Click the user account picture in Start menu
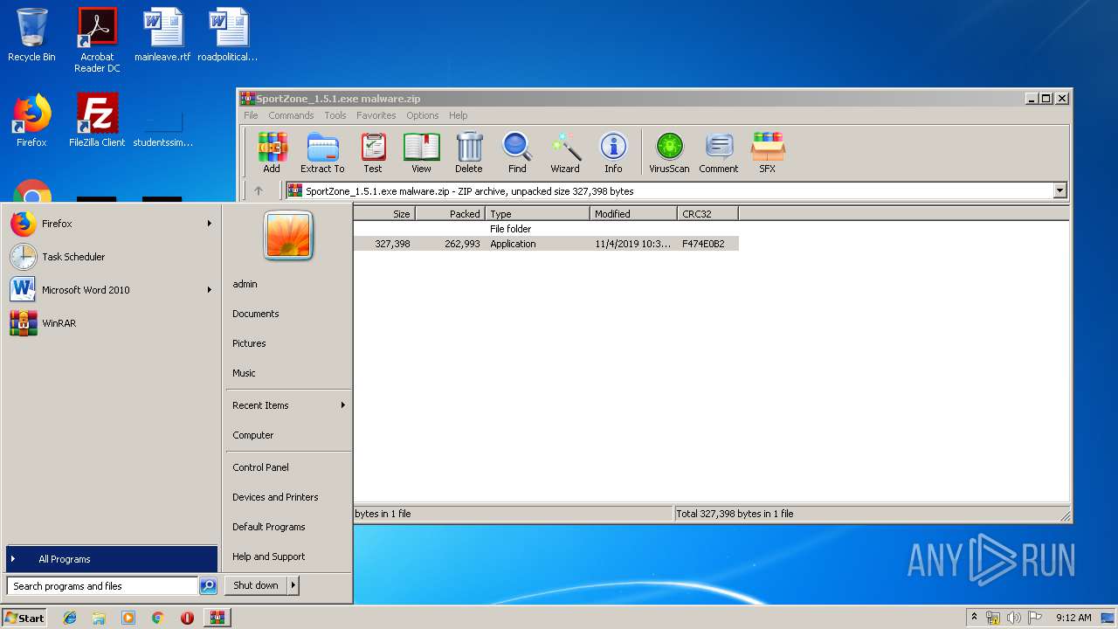The height and width of the screenshot is (629, 1118). [x=288, y=236]
